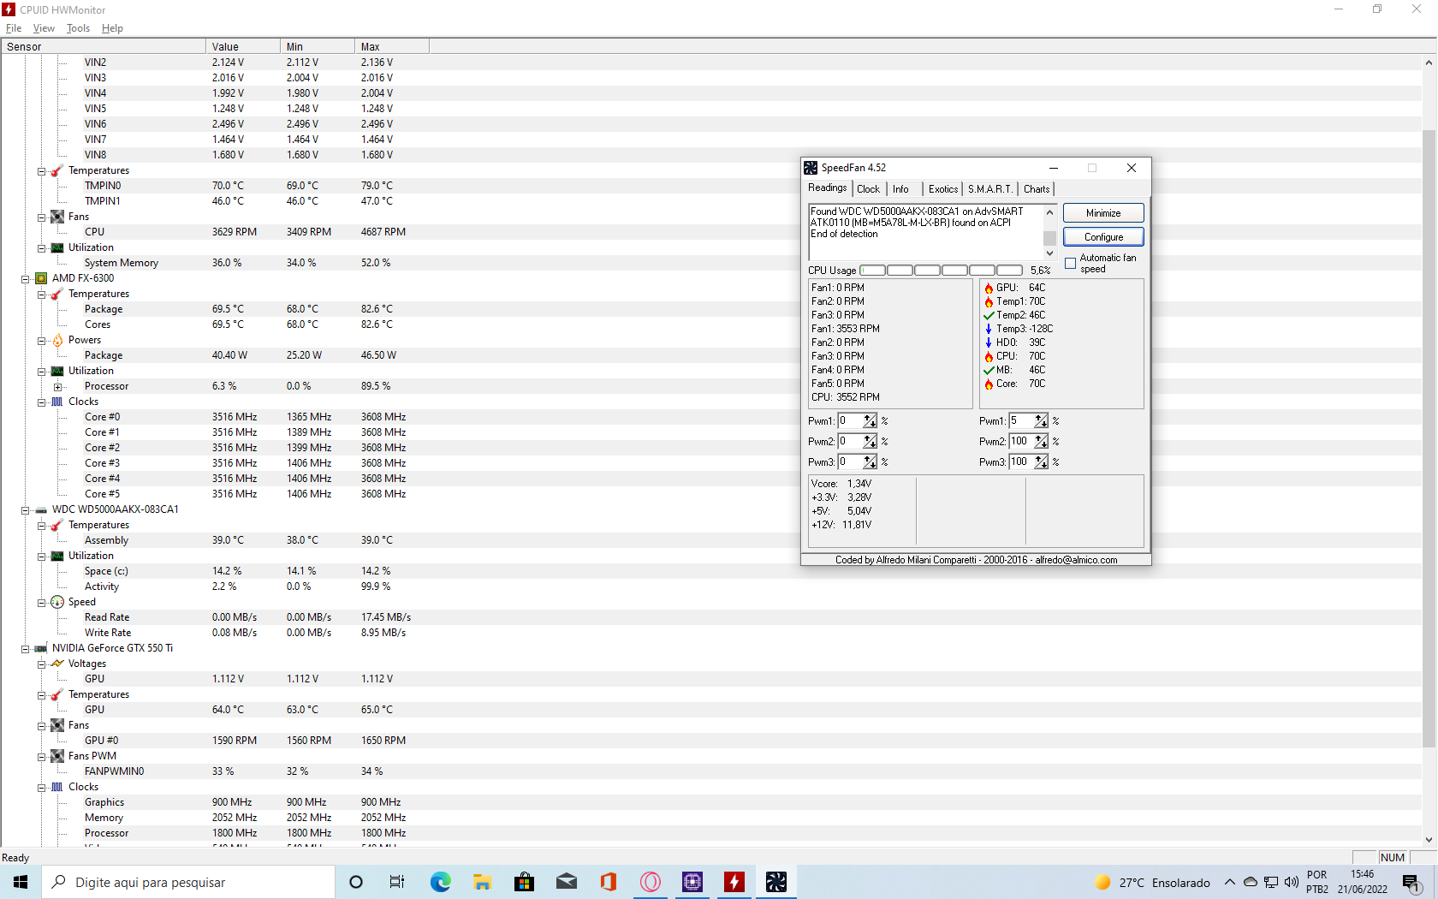Open the notification center icon

pos(1411,882)
